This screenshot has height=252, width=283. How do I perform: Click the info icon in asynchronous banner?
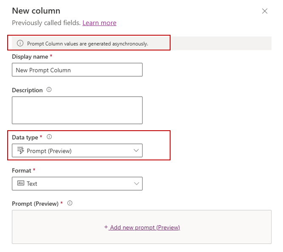pyautogui.click(x=20, y=43)
